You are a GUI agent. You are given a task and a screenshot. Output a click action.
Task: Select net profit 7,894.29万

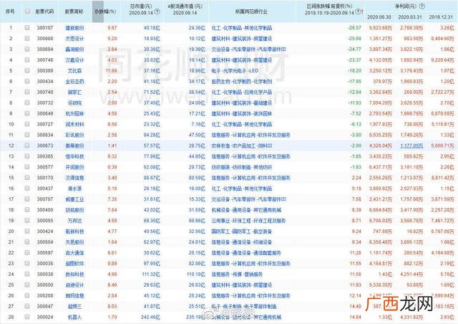381,103
